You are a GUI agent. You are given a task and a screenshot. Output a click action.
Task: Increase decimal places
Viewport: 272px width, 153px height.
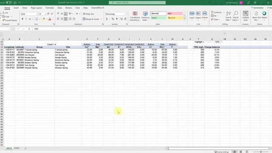tap(121, 19)
